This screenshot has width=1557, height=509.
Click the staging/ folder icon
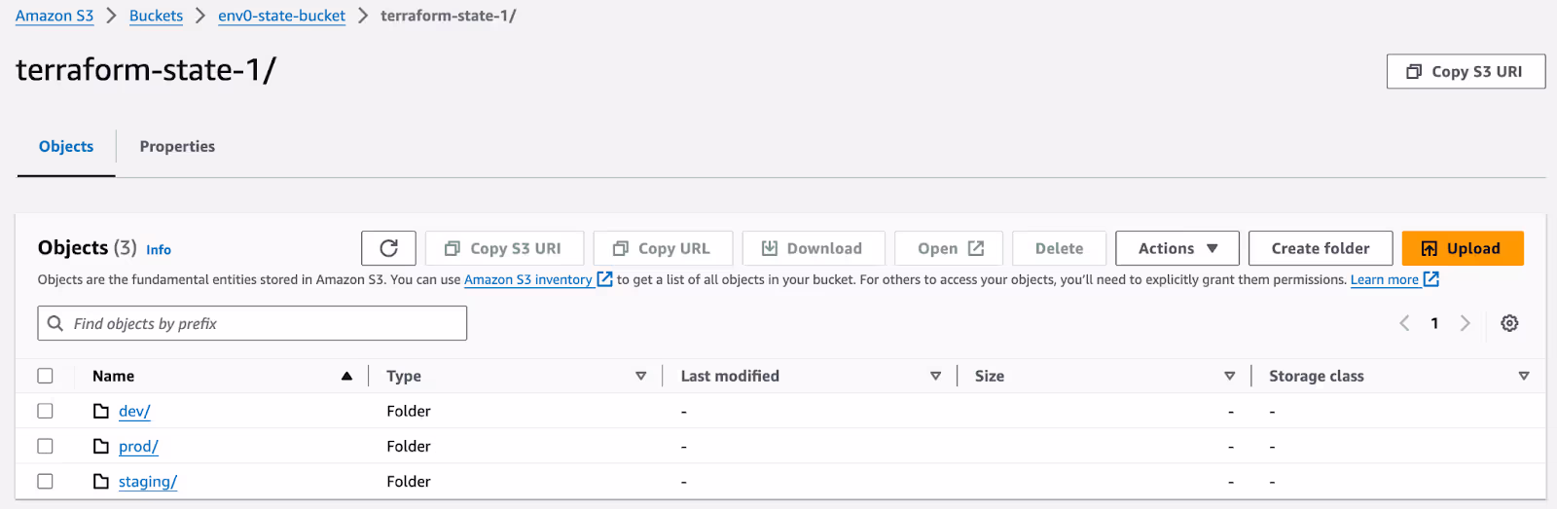[101, 481]
